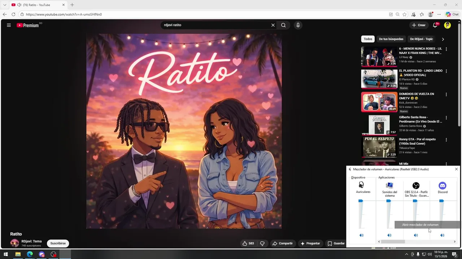Click the Sonidos del sistema volume slider

coord(388,201)
